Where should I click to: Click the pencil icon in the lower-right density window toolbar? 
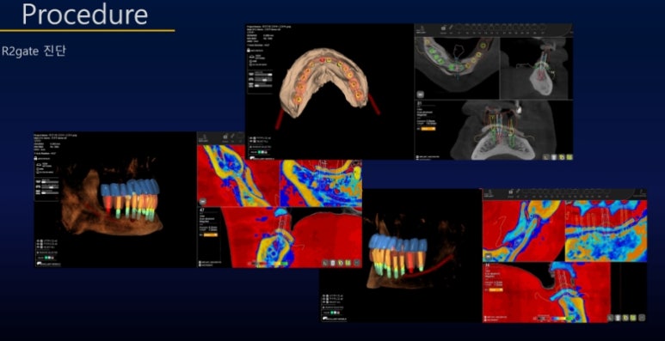518,191
